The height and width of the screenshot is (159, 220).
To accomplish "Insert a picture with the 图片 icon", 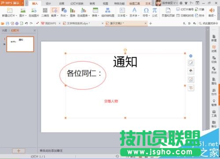I will coord(23,11).
